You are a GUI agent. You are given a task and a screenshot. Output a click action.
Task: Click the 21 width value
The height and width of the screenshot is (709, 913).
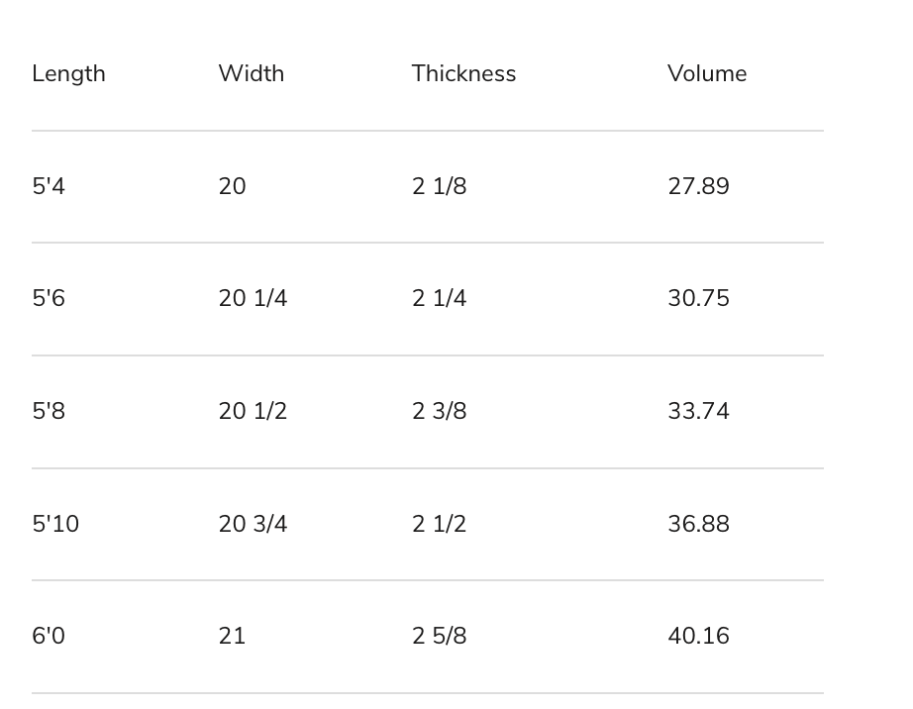[232, 637]
